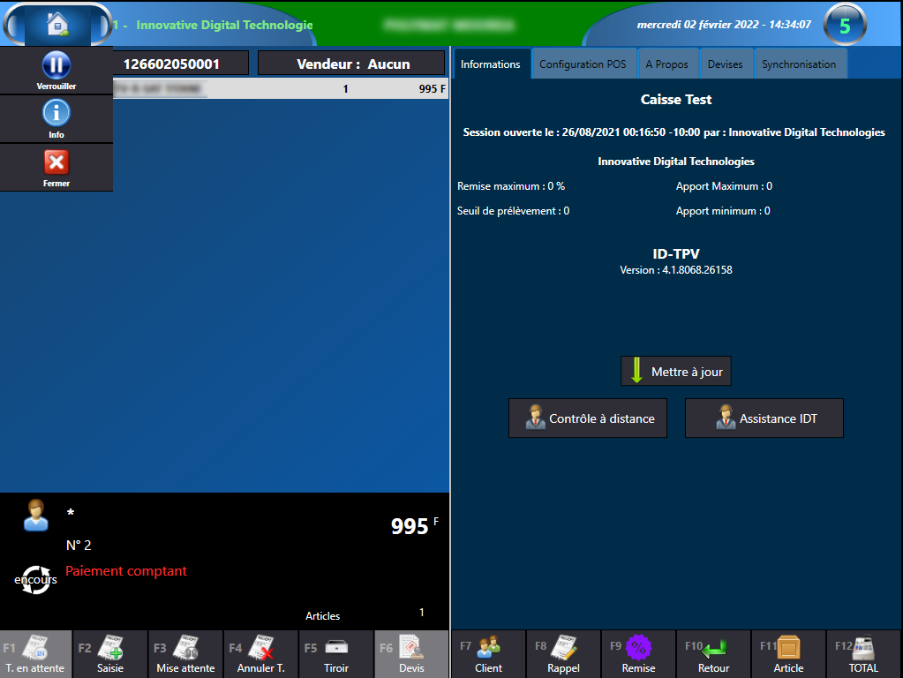Open the F5 Tiroir cash drawer

pyautogui.click(x=336, y=654)
